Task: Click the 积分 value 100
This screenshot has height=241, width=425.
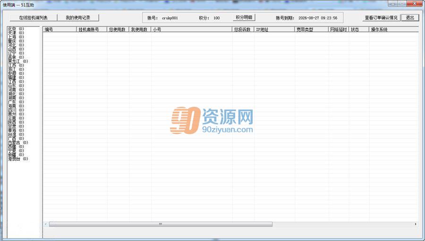Action: [217, 18]
